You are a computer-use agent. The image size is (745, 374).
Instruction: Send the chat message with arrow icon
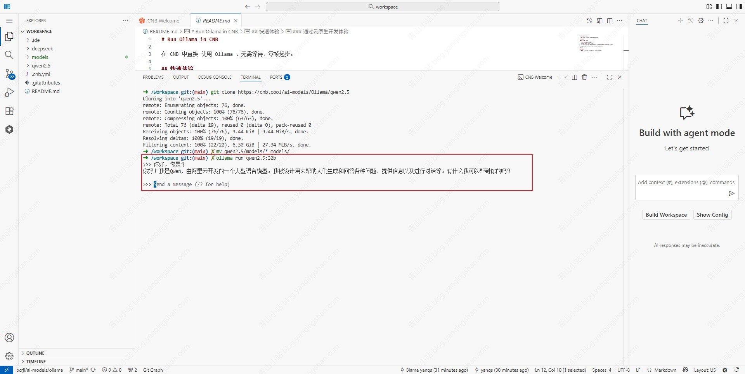tap(731, 193)
